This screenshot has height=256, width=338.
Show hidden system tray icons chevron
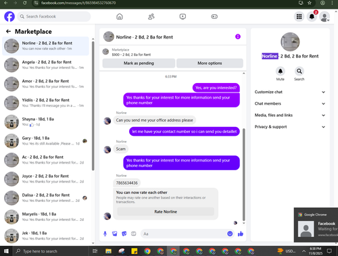click(x=304, y=251)
